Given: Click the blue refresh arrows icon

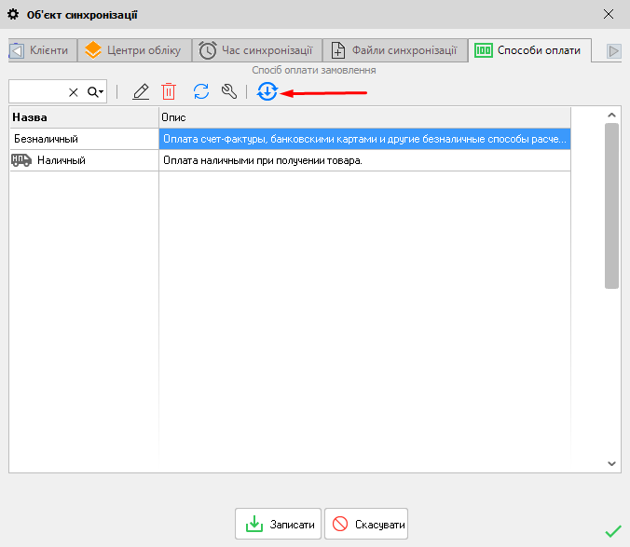Looking at the screenshot, I should point(201,91).
